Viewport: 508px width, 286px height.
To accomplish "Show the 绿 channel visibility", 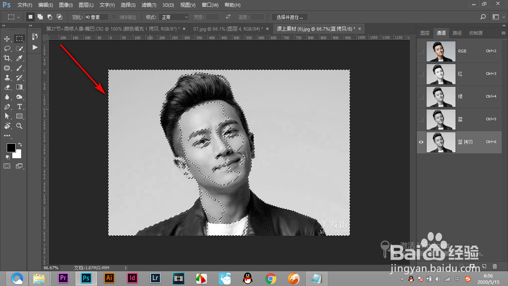I will pyautogui.click(x=421, y=96).
